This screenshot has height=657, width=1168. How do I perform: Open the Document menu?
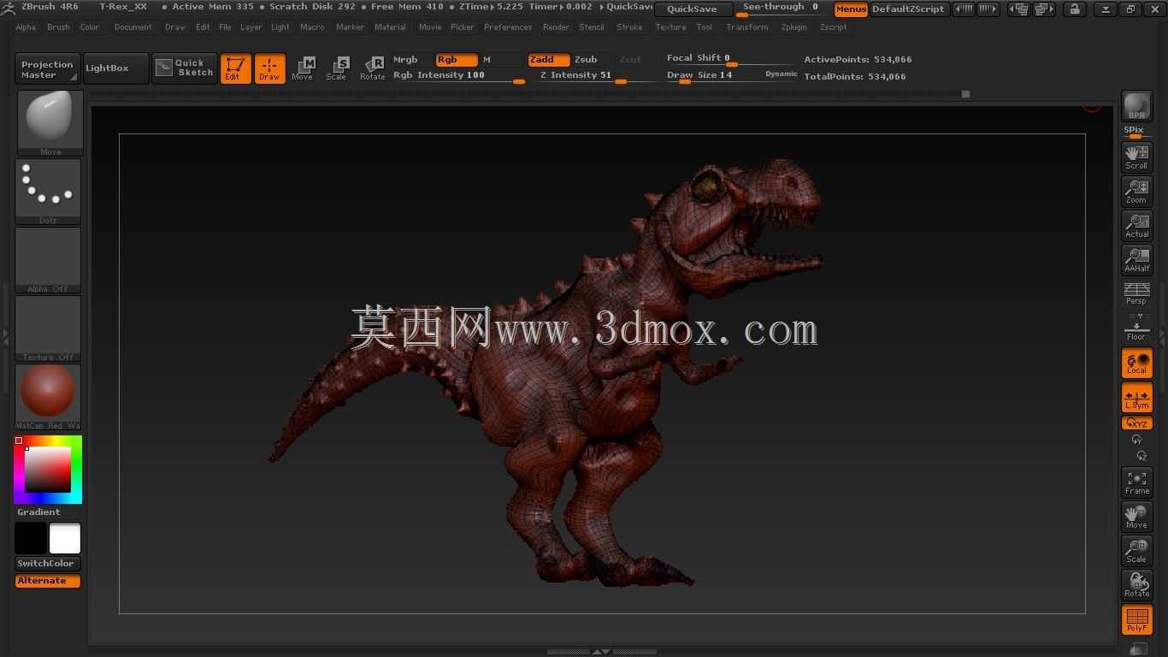133,27
